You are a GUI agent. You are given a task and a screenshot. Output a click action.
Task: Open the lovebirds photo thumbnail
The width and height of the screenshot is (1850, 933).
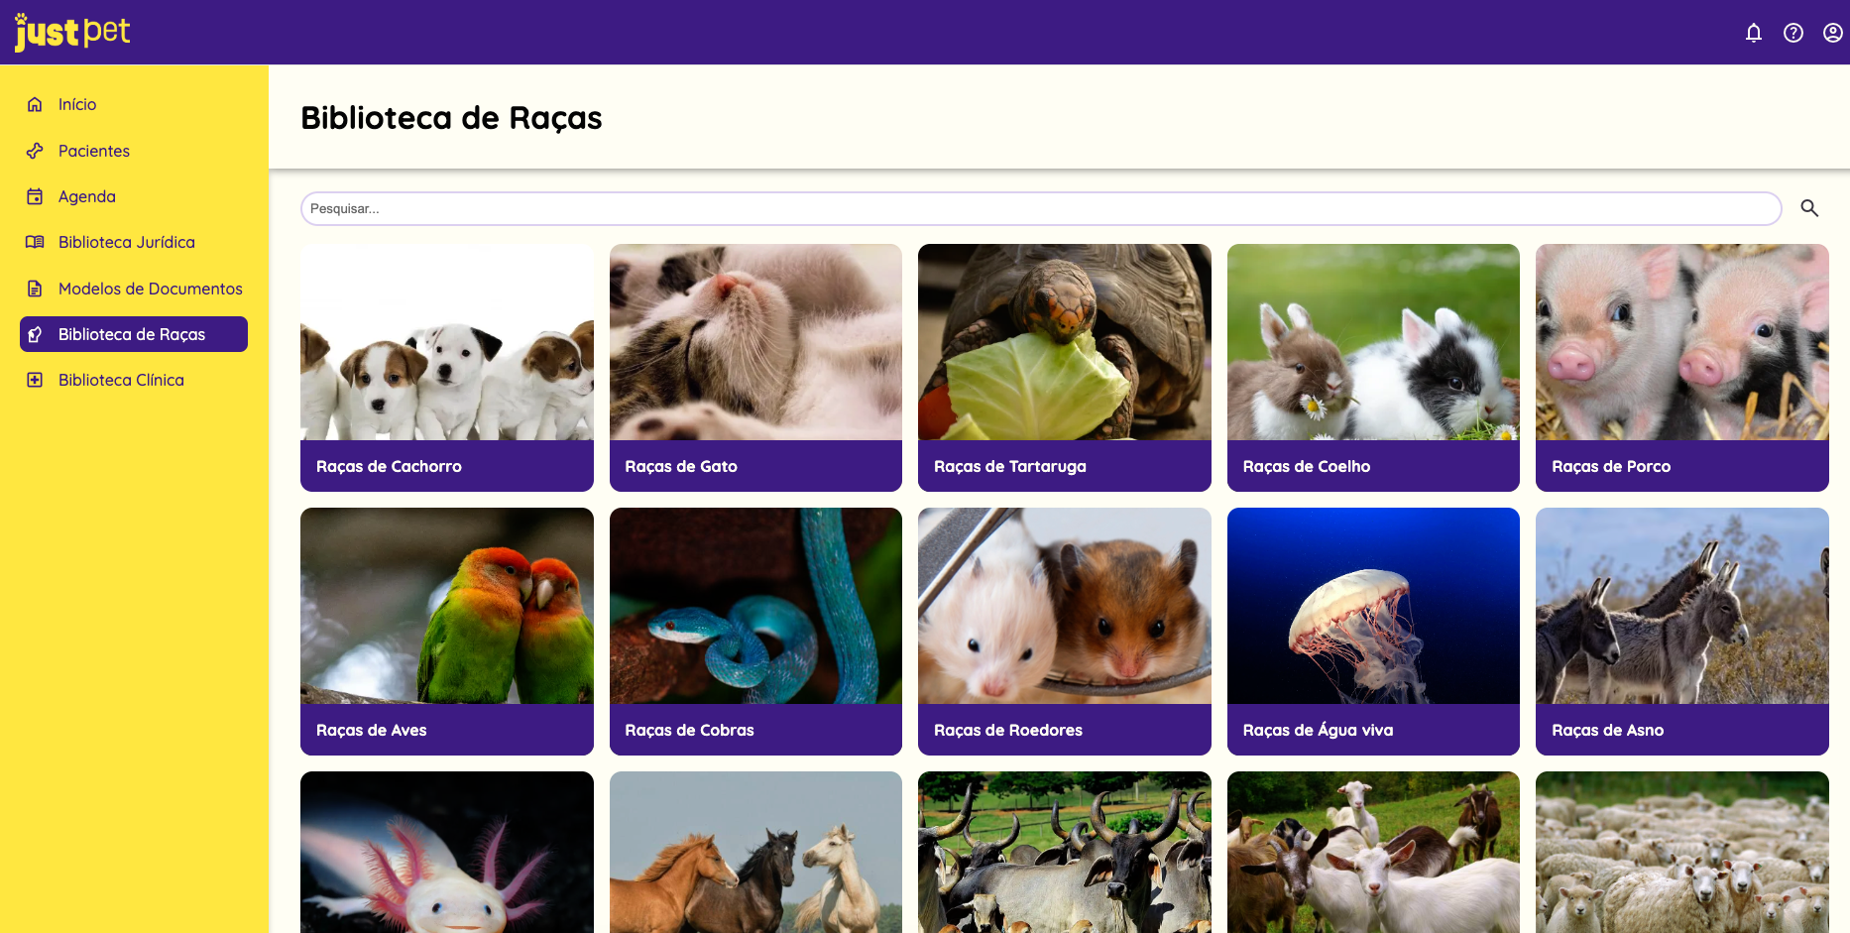447,606
